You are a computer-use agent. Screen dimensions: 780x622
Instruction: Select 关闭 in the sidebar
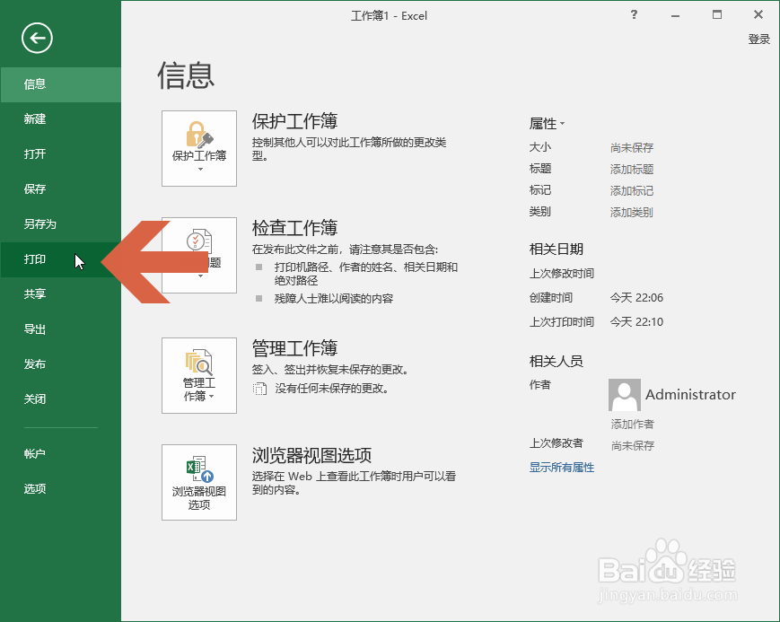[61, 399]
